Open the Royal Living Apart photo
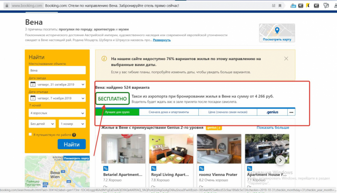This screenshot has height=193, width=337. pyautogui.click(x=171, y=149)
